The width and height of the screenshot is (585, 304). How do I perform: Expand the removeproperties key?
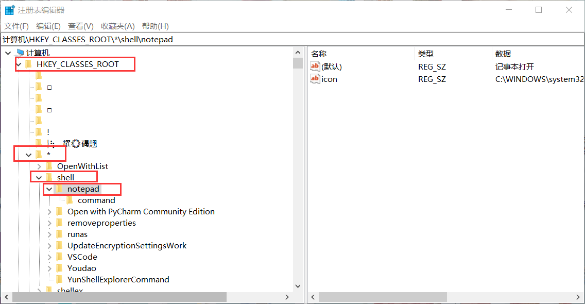(49, 223)
